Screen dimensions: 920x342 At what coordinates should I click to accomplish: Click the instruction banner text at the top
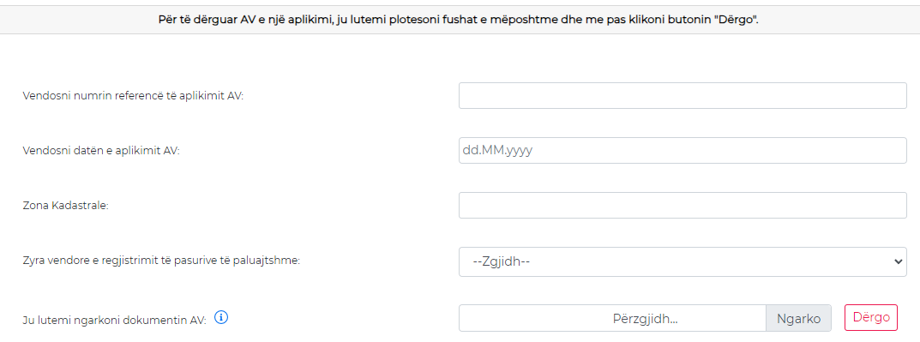pyautogui.click(x=459, y=20)
